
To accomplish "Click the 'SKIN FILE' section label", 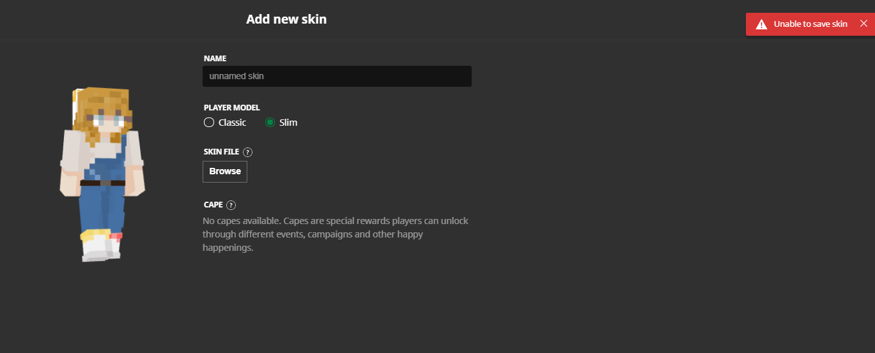I will click(x=221, y=152).
